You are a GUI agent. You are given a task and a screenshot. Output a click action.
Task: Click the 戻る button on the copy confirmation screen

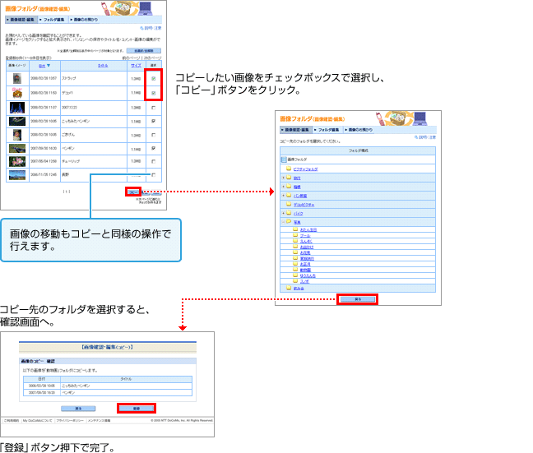tap(78, 409)
